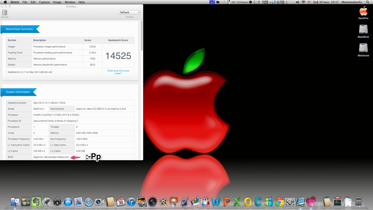Viewport: 373px width, 210px height.
Task: Click the 14525 Geekbench score
Action: 118,56
